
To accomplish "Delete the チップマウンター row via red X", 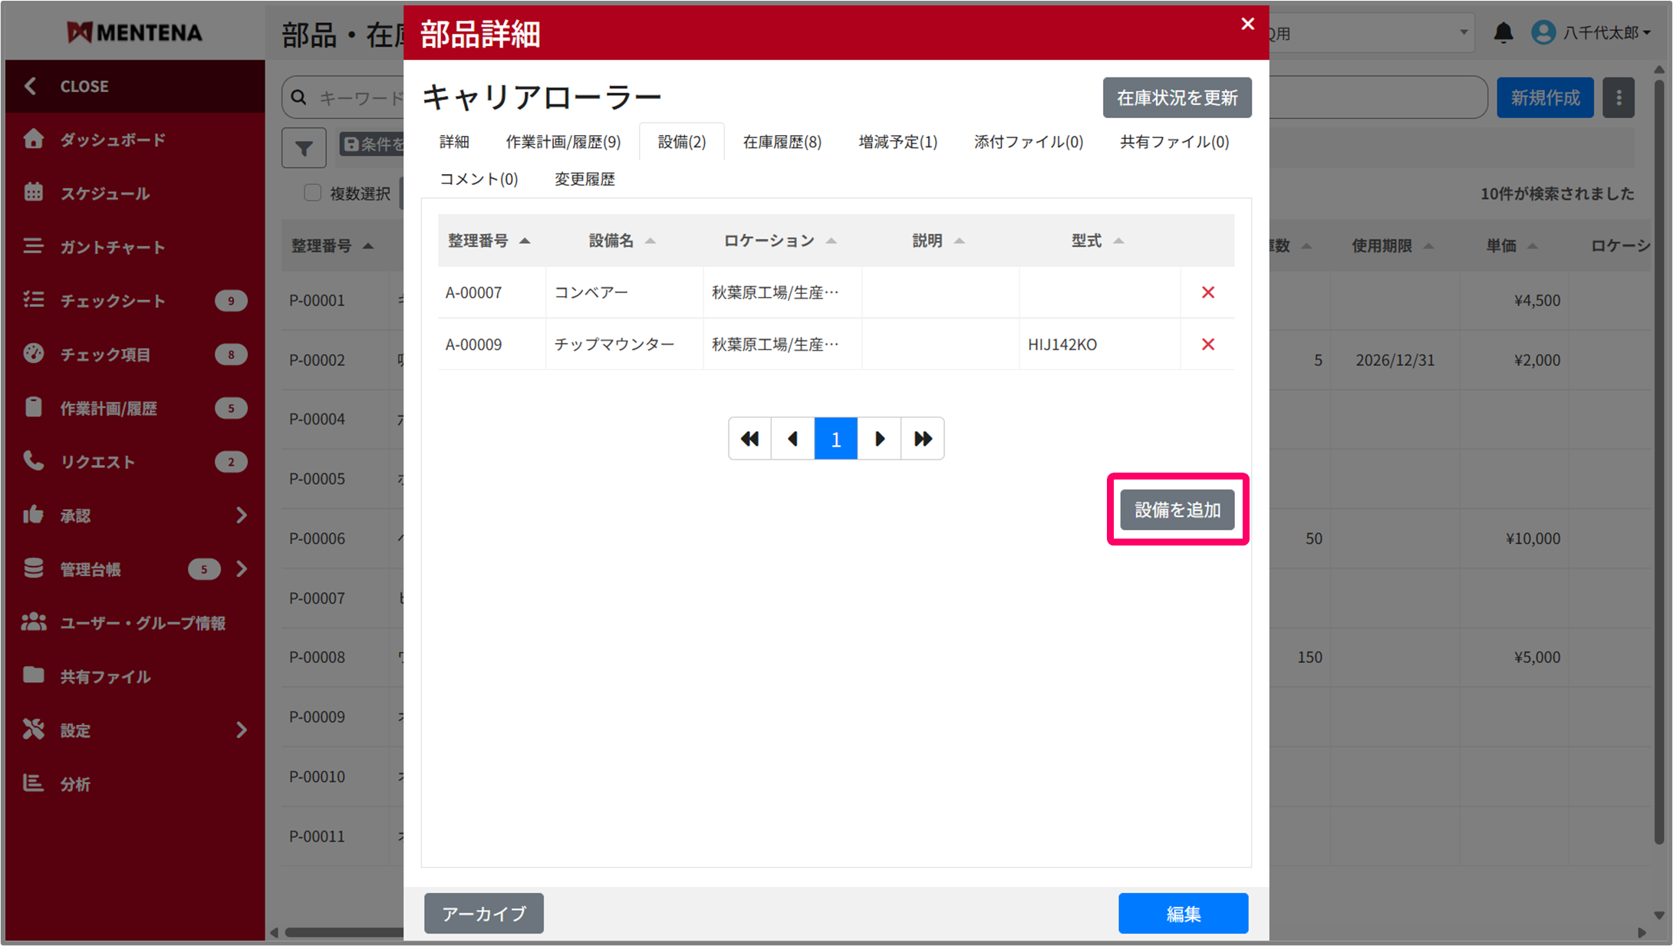I will pos(1207,344).
